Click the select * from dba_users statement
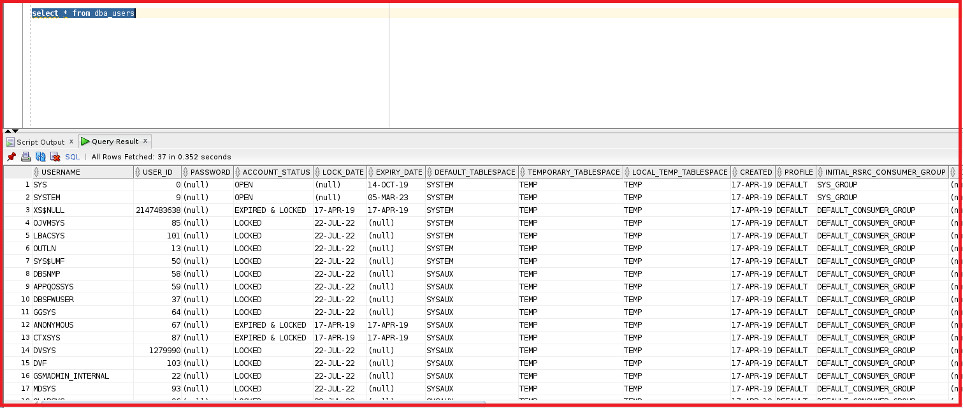 [x=83, y=13]
